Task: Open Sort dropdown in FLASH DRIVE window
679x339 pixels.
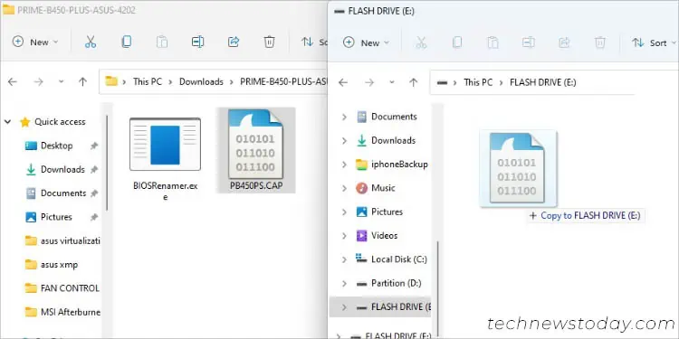Action: click(x=654, y=42)
